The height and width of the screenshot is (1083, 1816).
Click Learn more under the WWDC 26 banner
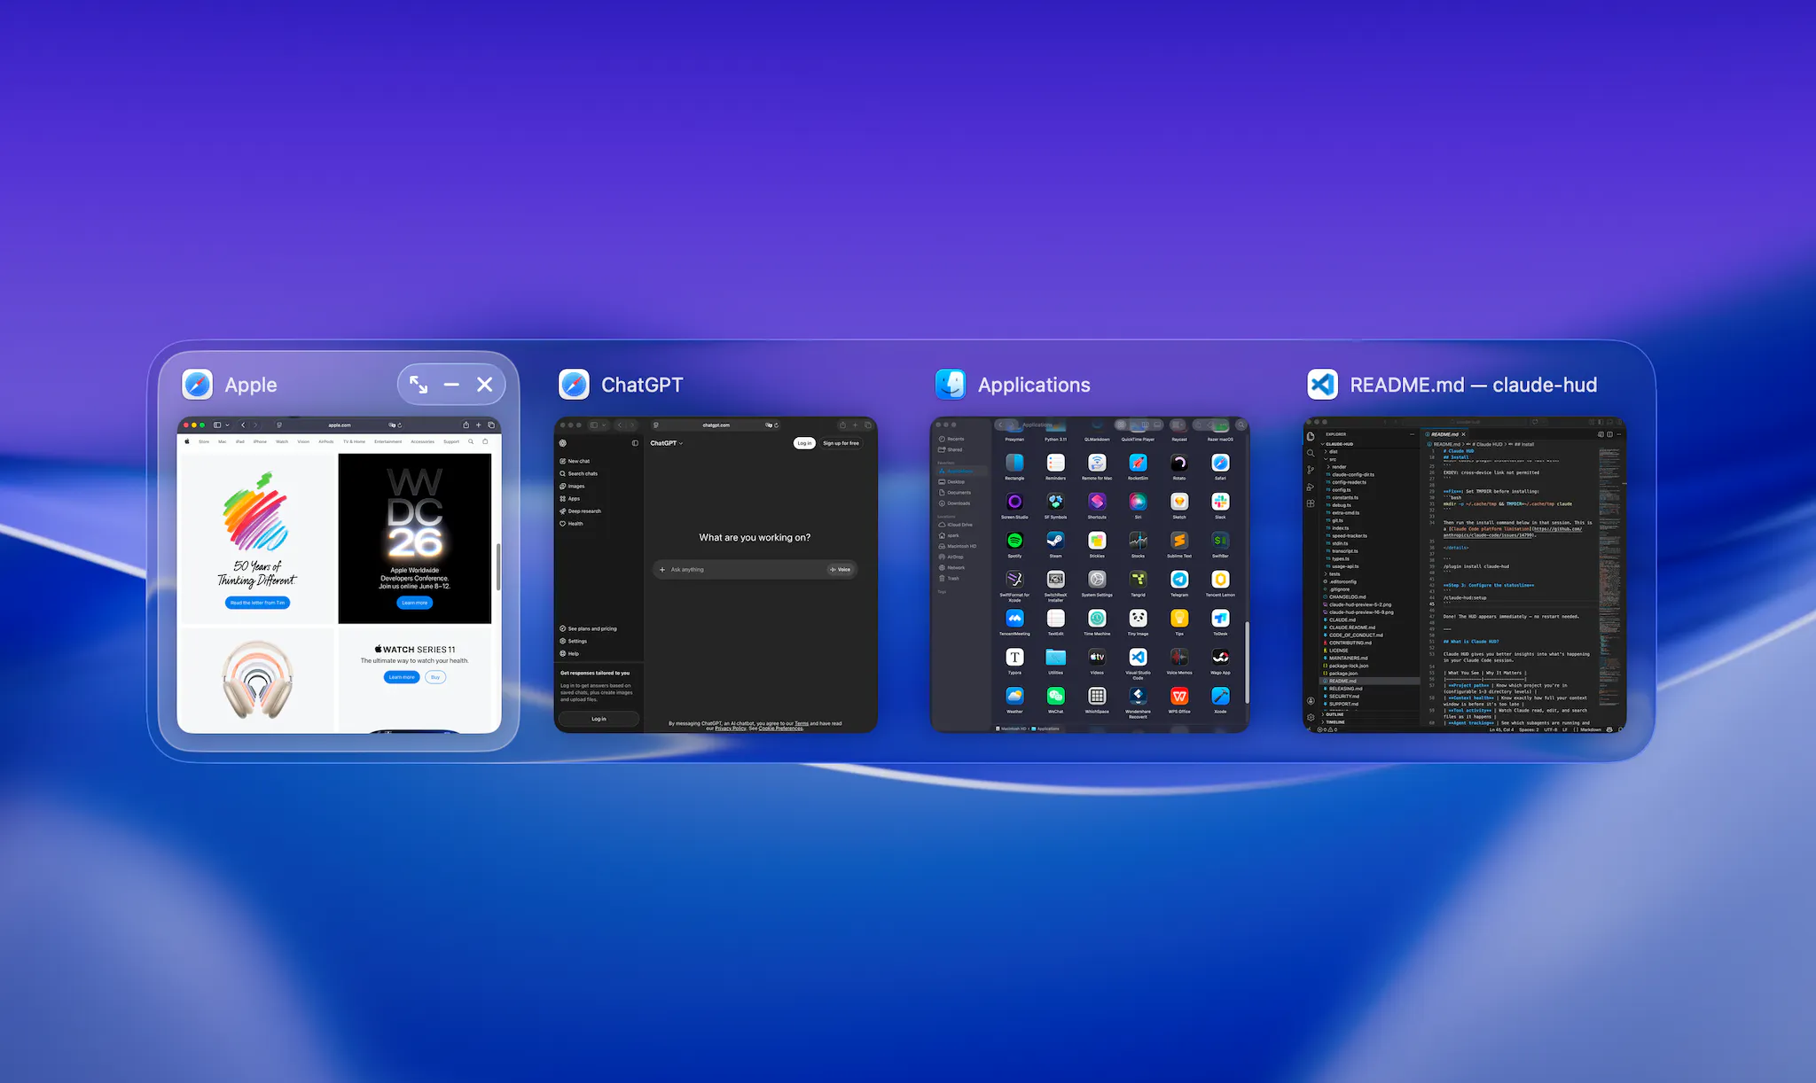click(414, 603)
